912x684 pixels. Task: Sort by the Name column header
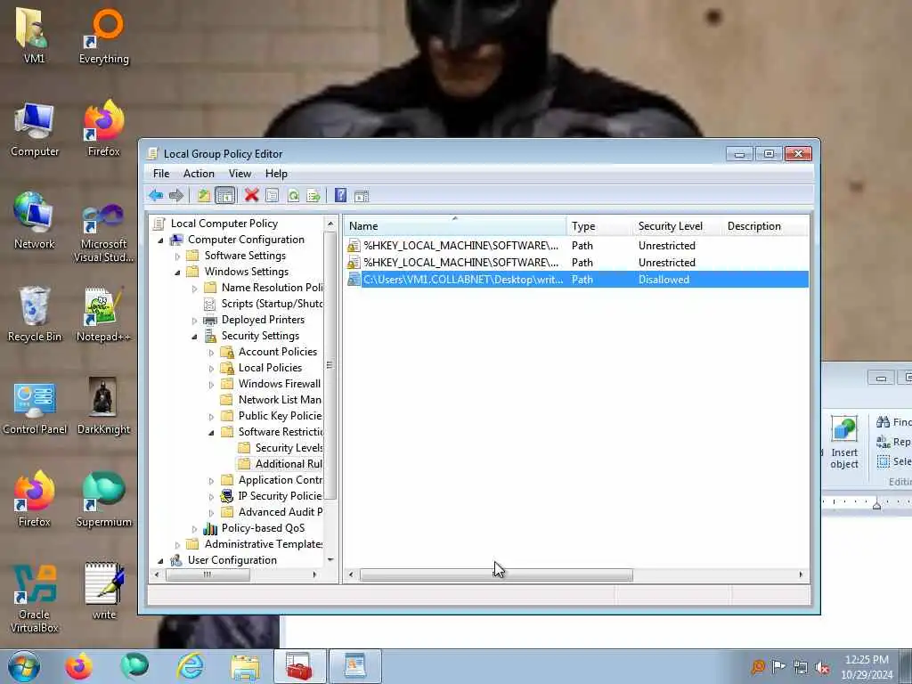click(454, 225)
